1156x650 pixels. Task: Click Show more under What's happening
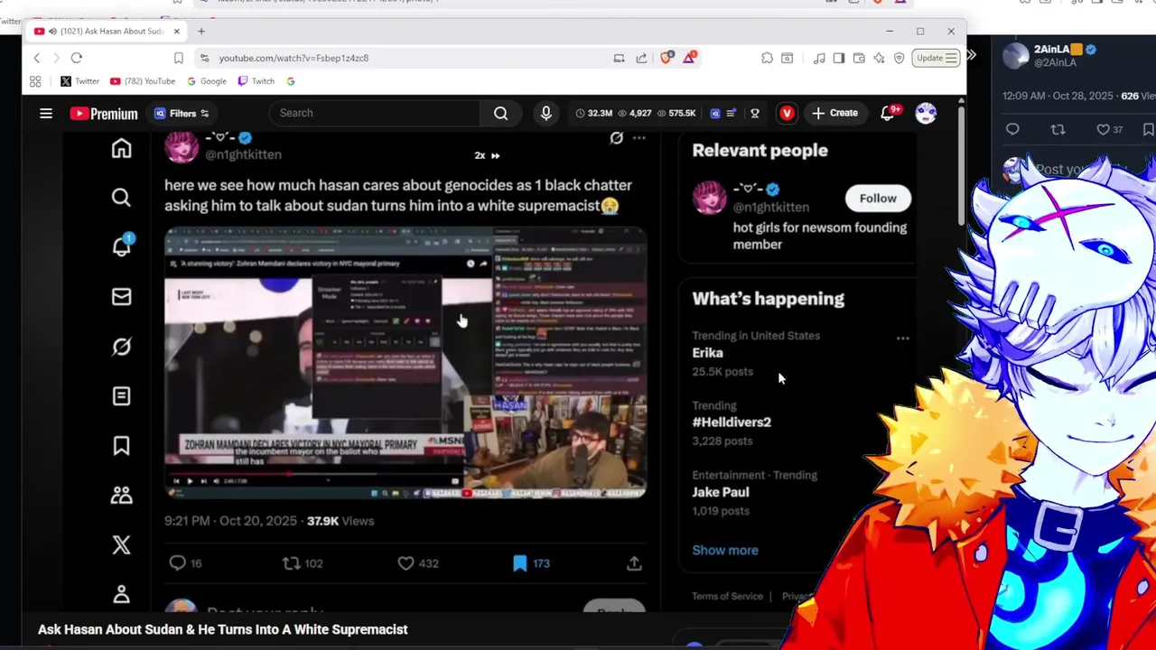click(x=725, y=550)
